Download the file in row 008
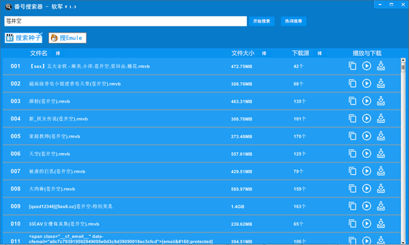The width and height of the screenshot is (409, 245). (381, 189)
